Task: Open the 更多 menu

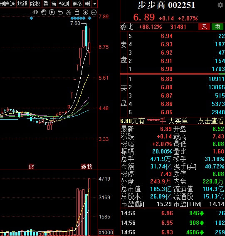Action: (77, 4)
